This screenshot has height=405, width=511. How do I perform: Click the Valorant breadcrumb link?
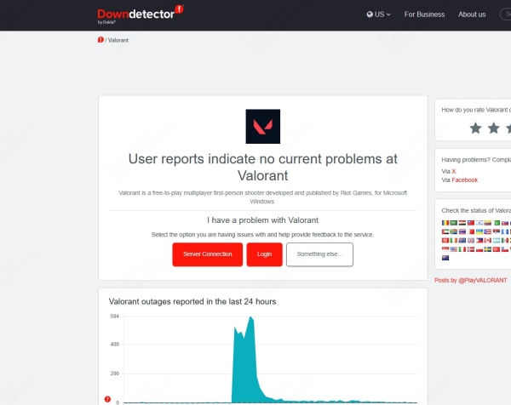click(118, 40)
